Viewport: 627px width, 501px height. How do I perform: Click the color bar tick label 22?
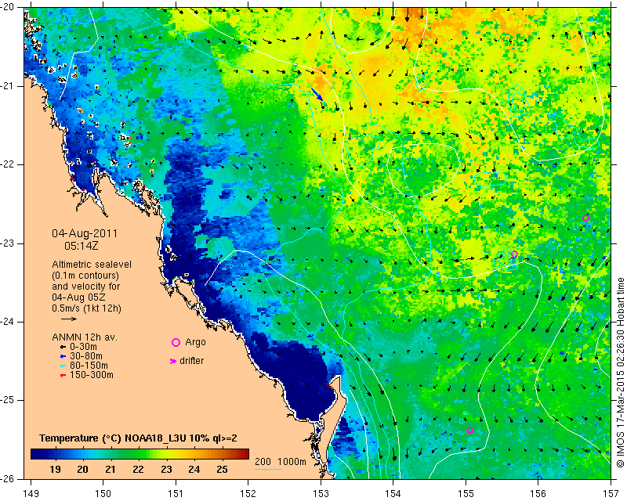click(x=138, y=470)
